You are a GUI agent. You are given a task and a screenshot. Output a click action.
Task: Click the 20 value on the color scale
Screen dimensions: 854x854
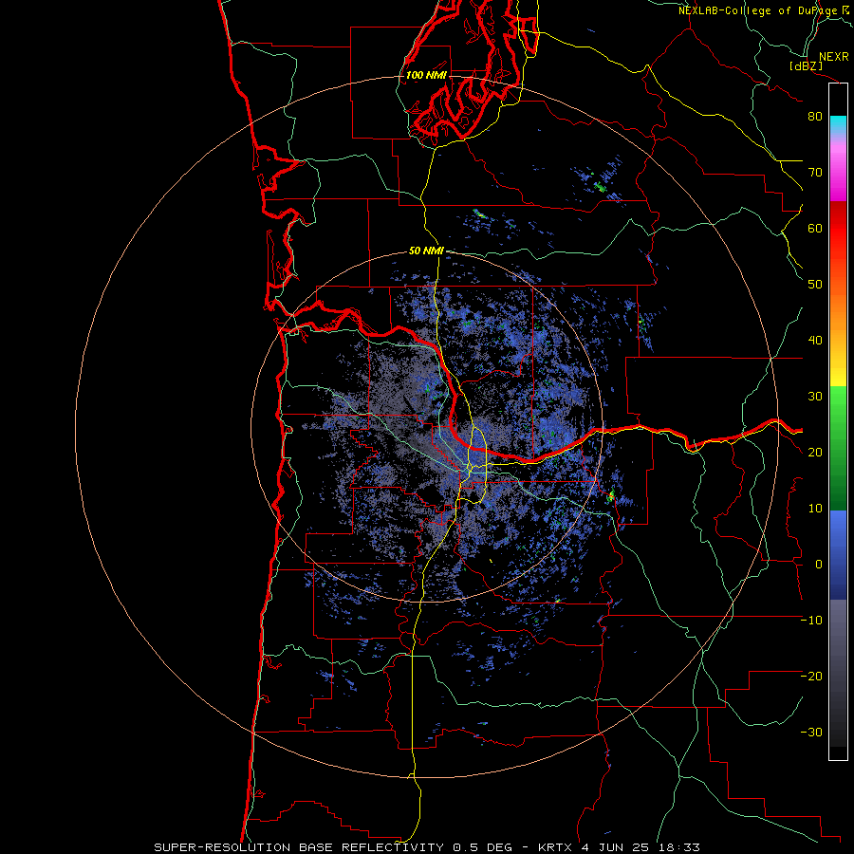point(815,453)
